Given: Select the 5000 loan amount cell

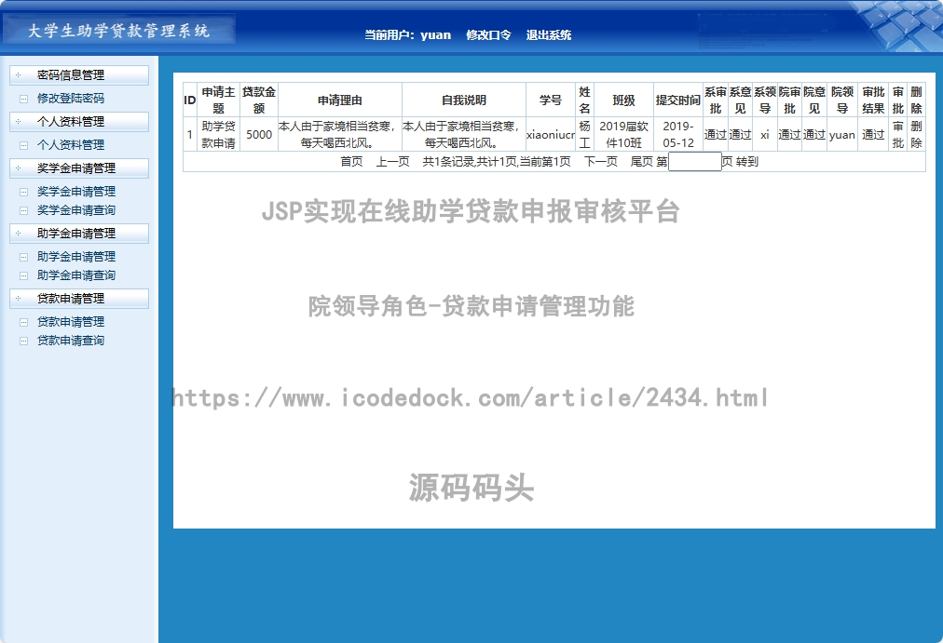Looking at the screenshot, I should click(259, 135).
